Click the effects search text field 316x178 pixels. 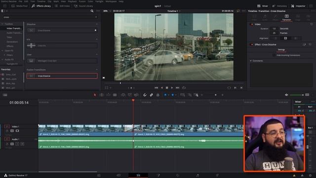50,17
